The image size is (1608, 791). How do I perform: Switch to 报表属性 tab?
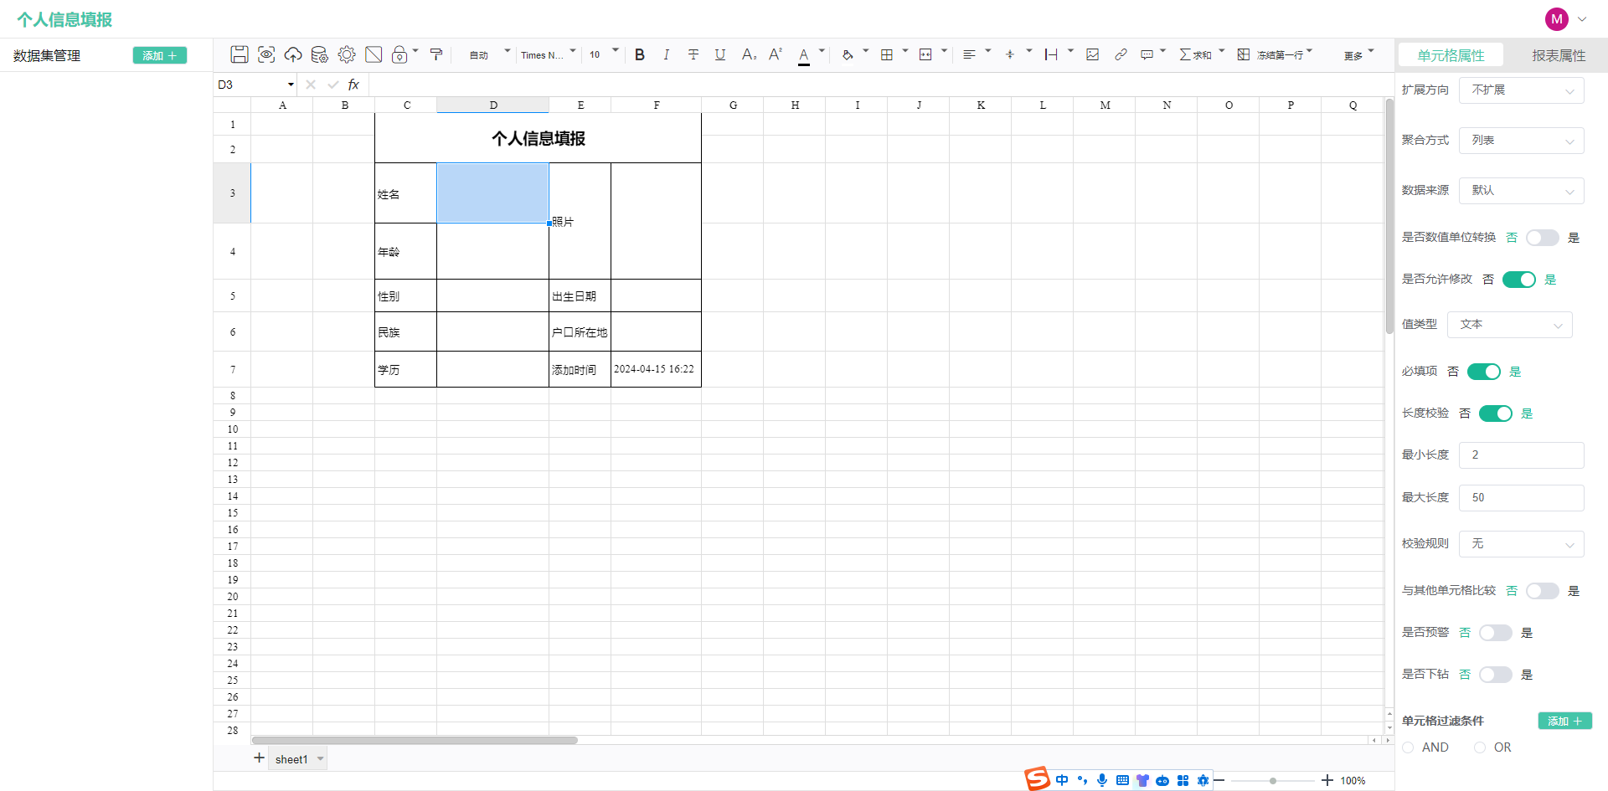point(1559,55)
